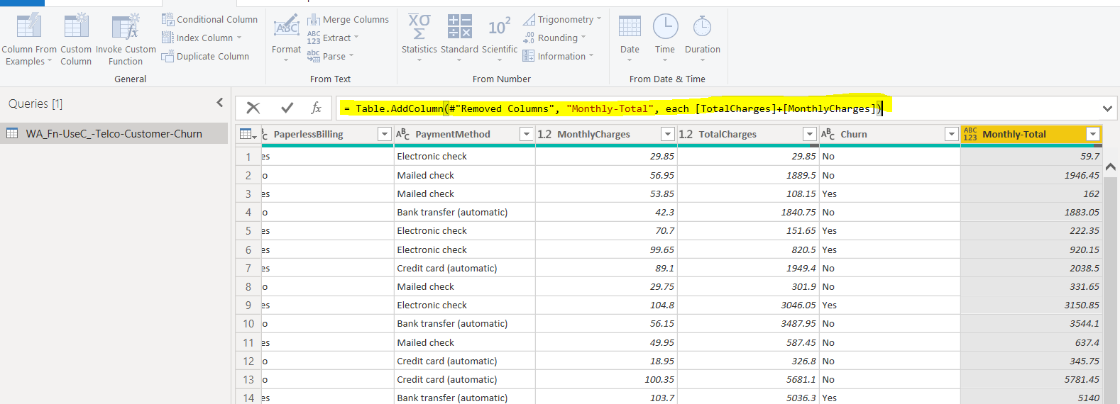Open PaymentMethod column filter dropdown
The height and width of the screenshot is (404, 1120).
coord(526,134)
